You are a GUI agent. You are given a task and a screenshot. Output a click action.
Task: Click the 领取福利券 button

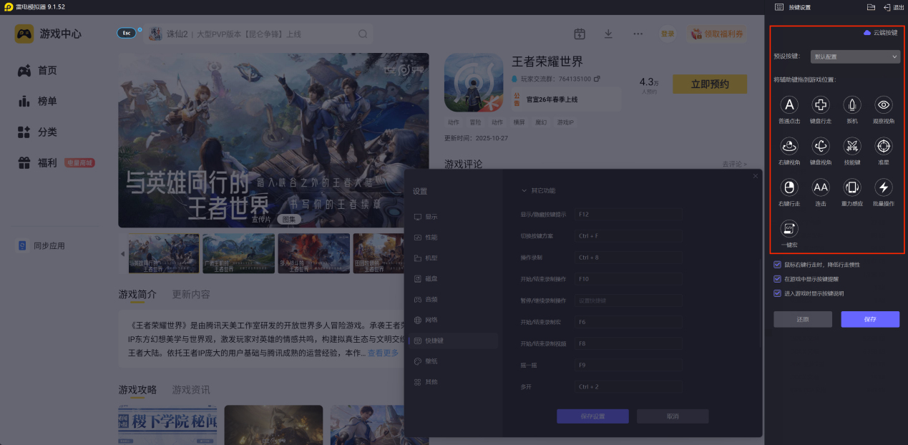718,34
